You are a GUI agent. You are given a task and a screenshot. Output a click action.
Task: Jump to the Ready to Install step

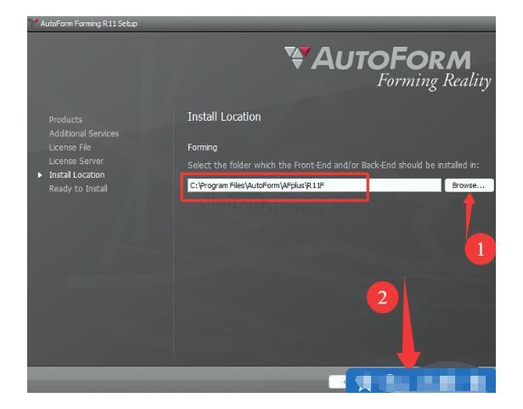[x=78, y=189]
